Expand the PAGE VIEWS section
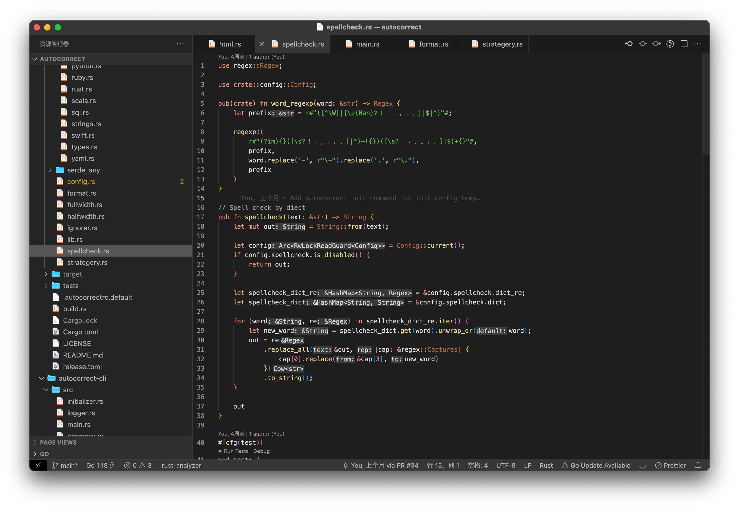The width and height of the screenshot is (739, 510). coord(58,442)
